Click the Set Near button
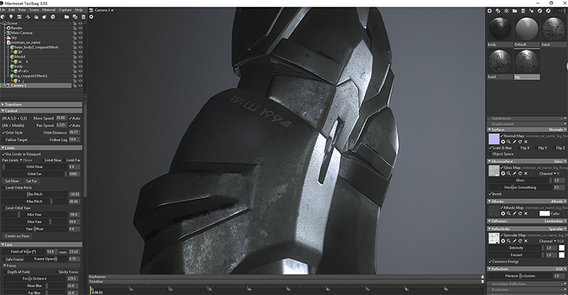The image size is (568, 295). coord(11,181)
